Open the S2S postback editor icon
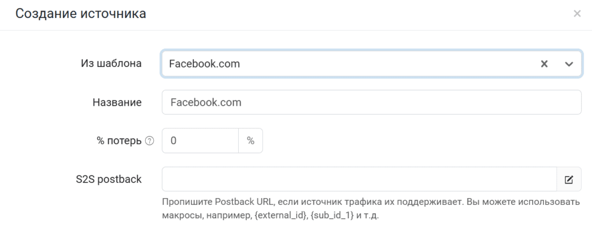This screenshot has height=239, width=592. point(569,180)
